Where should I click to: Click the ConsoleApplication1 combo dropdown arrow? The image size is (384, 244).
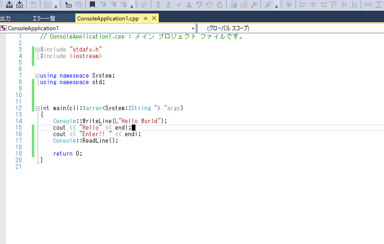[x=193, y=29]
